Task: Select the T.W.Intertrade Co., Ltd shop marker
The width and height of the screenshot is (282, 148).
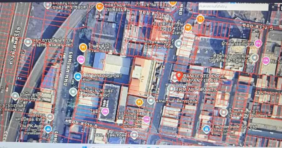Action: point(206,128)
